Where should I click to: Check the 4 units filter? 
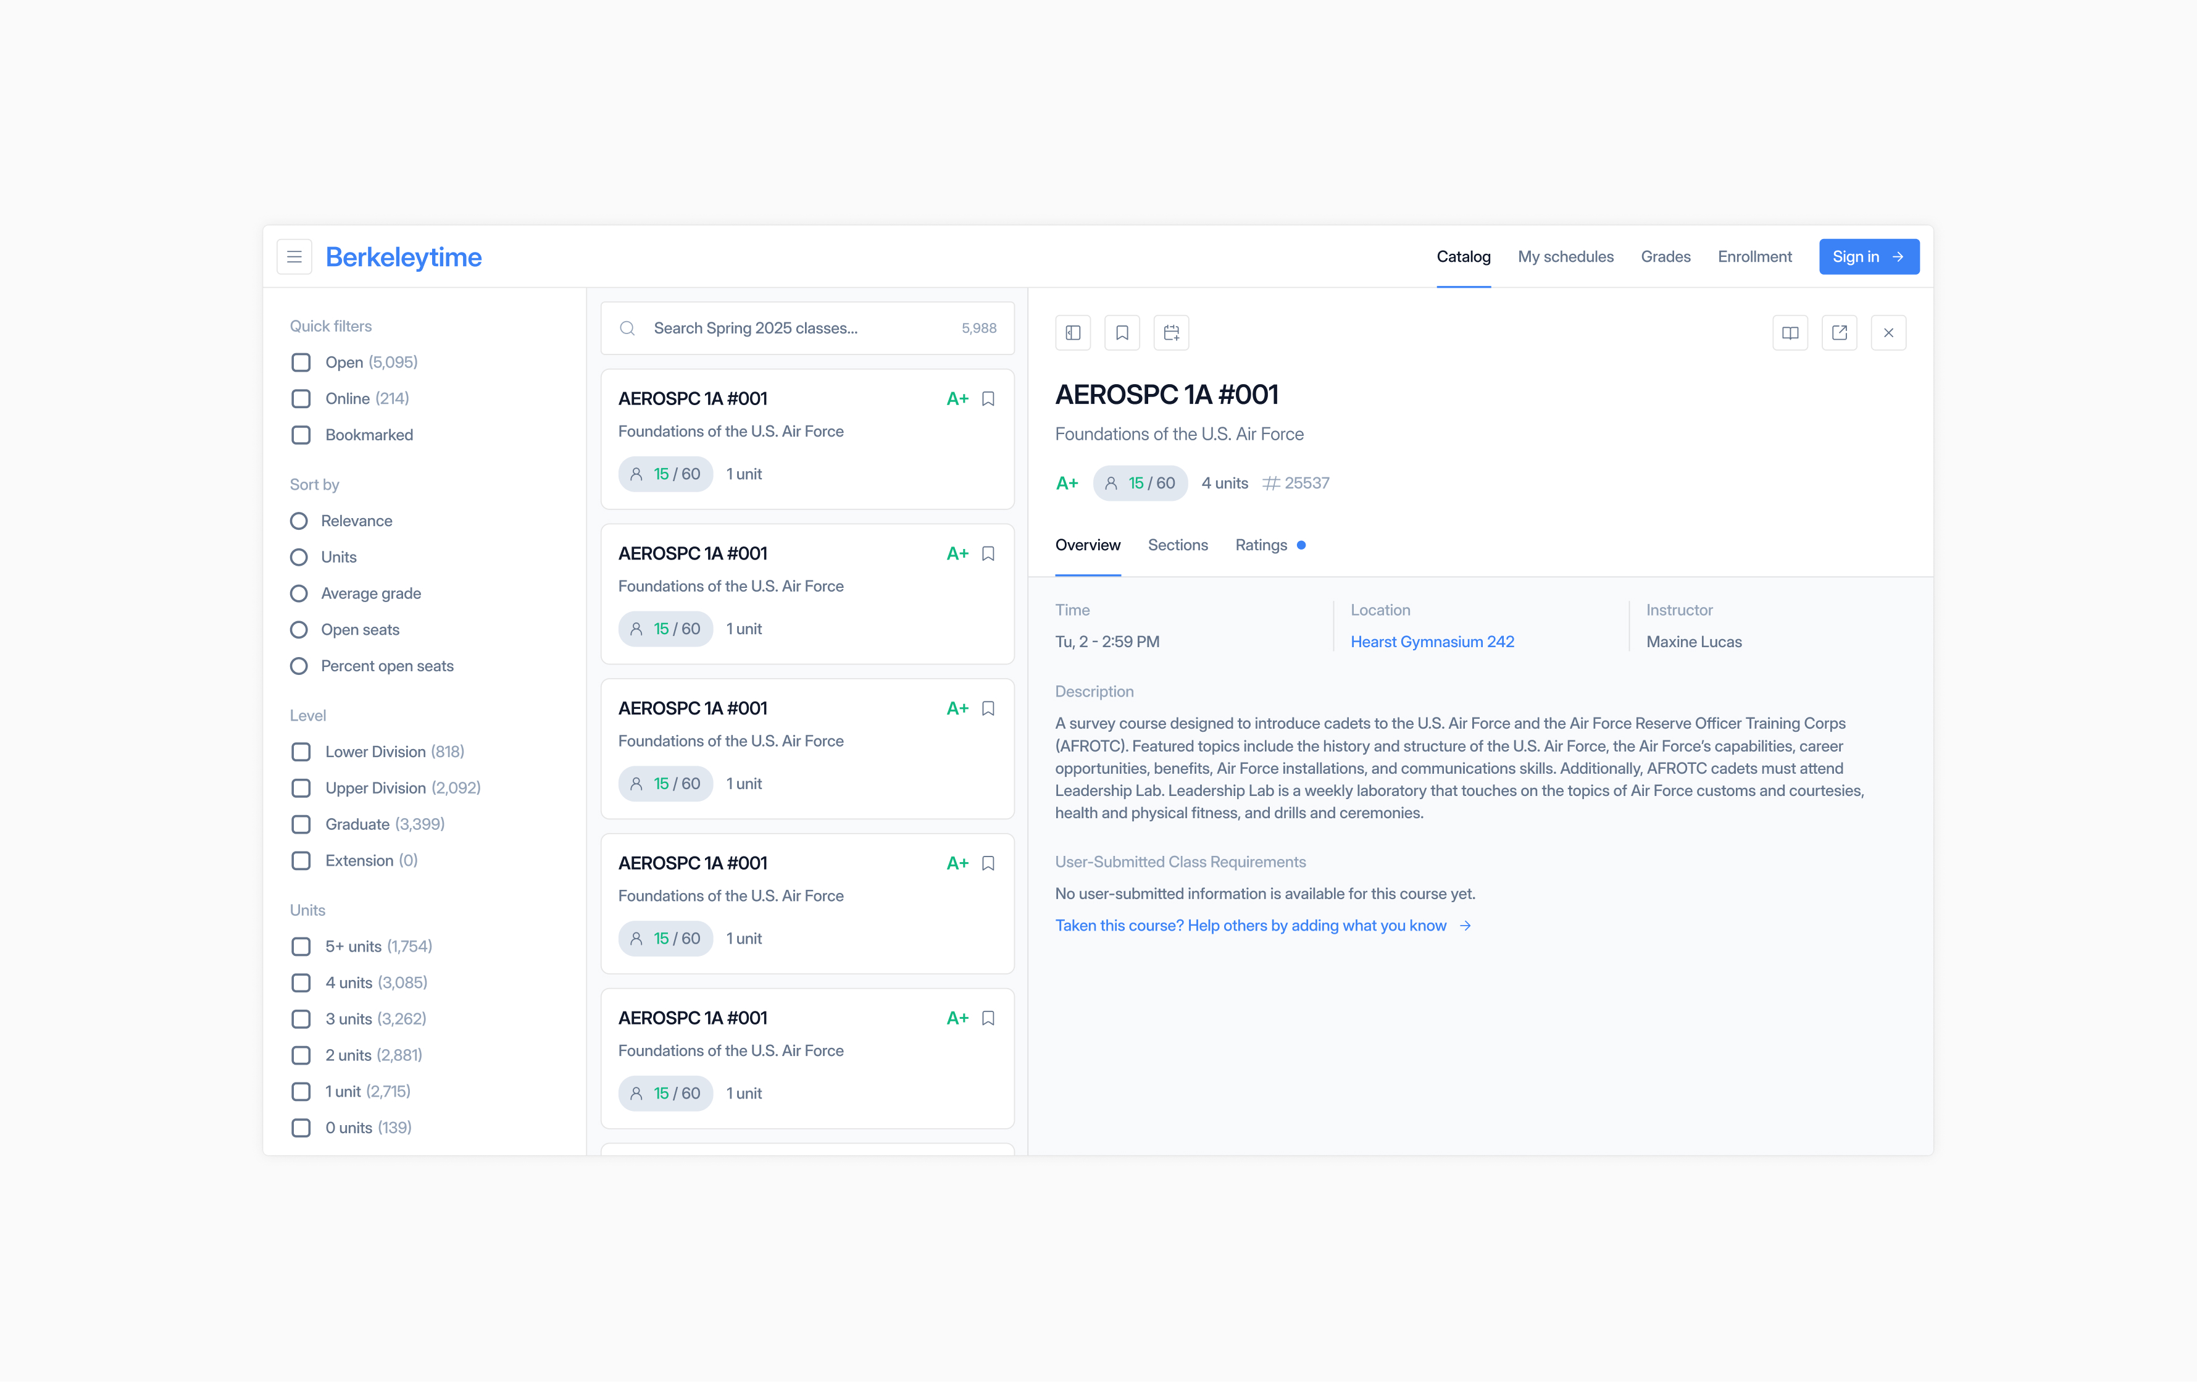coord(301,982)
